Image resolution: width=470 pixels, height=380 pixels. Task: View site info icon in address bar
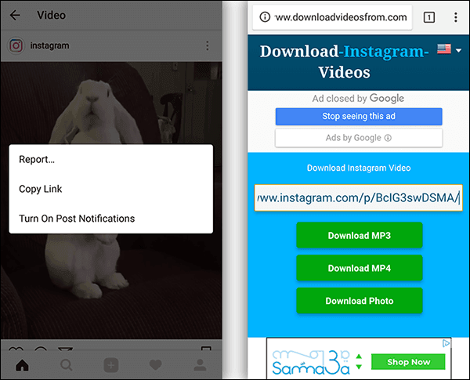point(265,17)
